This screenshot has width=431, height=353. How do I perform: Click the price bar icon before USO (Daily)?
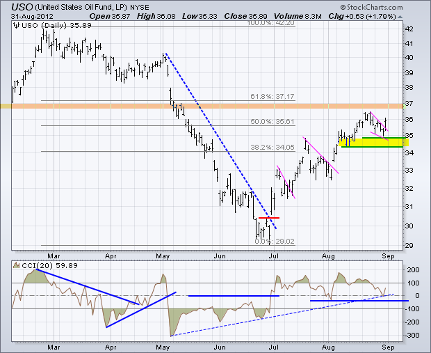point(17,25)
